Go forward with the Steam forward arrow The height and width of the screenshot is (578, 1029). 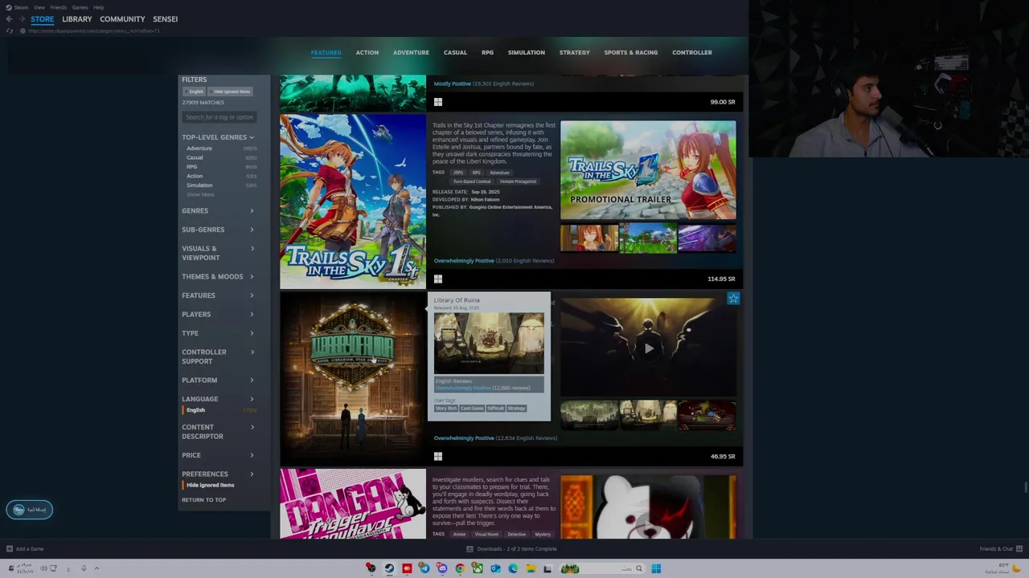(21, 19)
